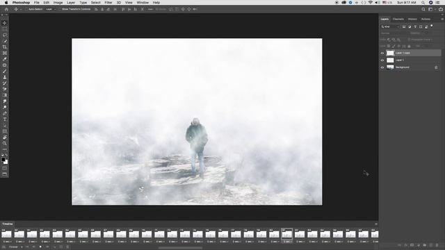445x250 pixels.
Task: Click the Layer 1 layer thumbnail
Action: pyautogui.click(x=390, y=60)
